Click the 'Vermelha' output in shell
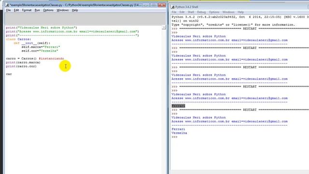This screenshot has height=174, width=309. [x=179, y=133]
